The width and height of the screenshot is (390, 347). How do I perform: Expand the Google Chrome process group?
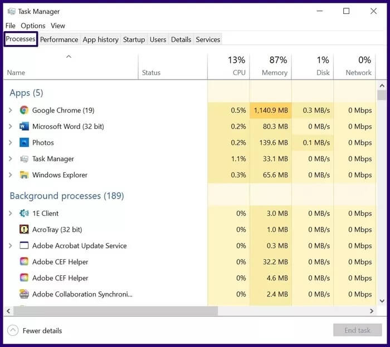point(10,110)
